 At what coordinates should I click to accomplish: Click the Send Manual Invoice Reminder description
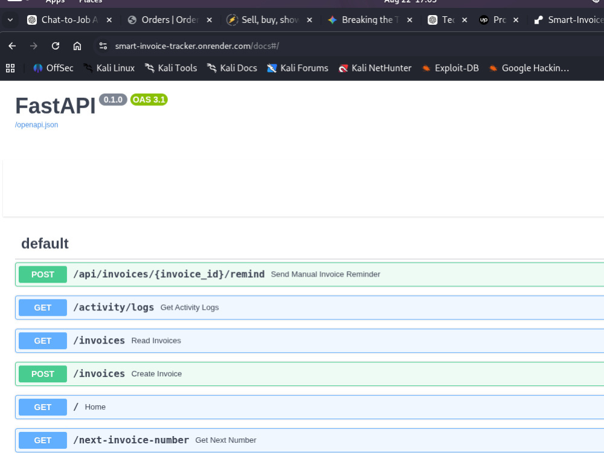(x=326, y=274)
